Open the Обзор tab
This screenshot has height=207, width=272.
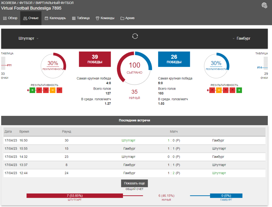(10, 18)
